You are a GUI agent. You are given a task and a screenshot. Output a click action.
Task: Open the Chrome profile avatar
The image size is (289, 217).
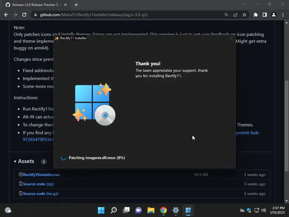point(274,15)
